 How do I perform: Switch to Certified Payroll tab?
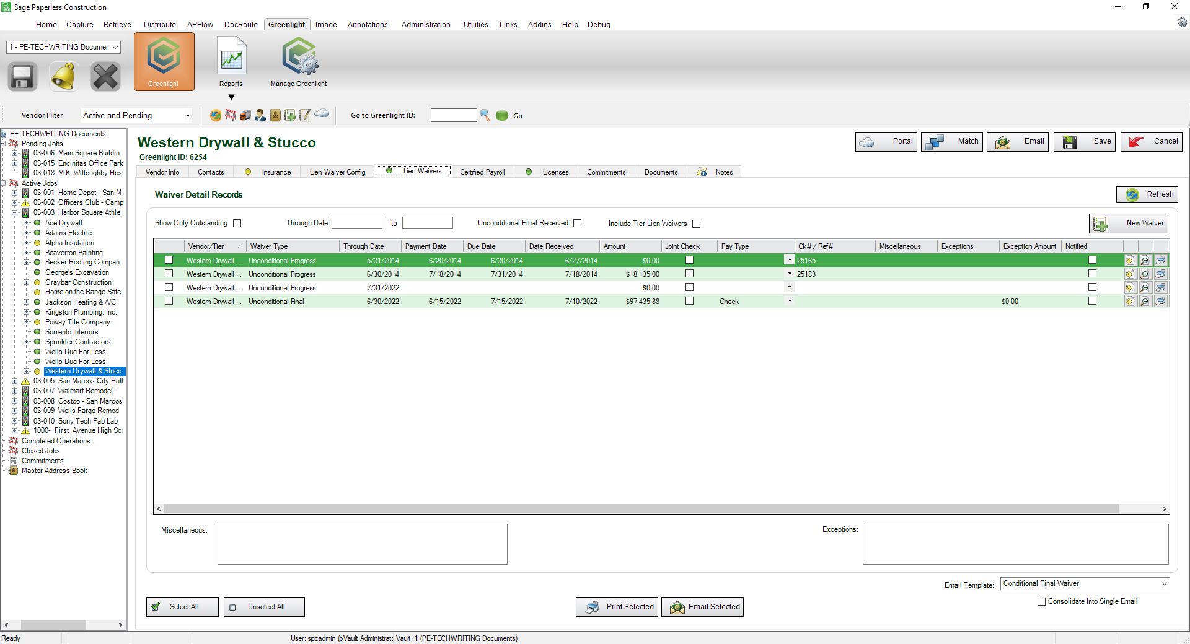482,172
